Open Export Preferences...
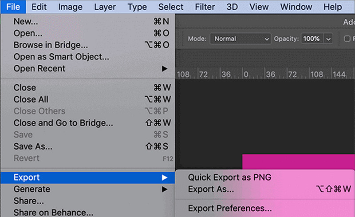 [230, 208]
